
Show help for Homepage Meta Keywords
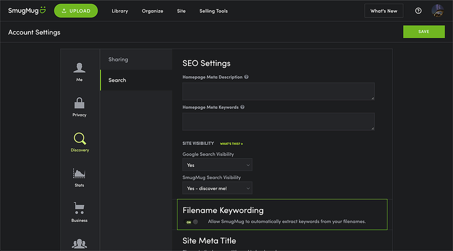(x=242, y=107)
